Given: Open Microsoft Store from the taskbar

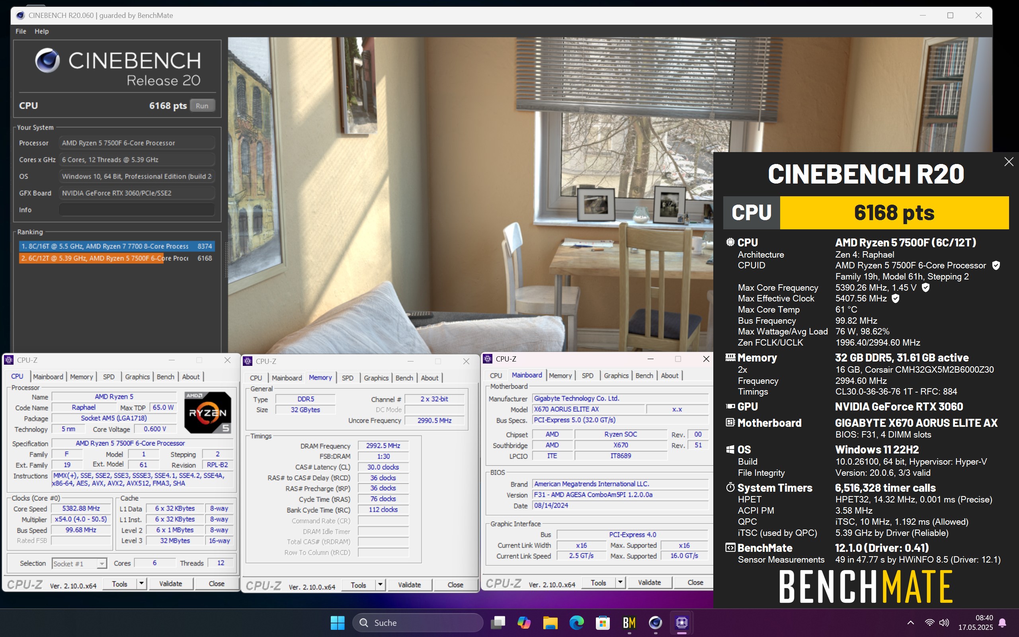Looking at the screenshot, I should click(x=603, y=622).
